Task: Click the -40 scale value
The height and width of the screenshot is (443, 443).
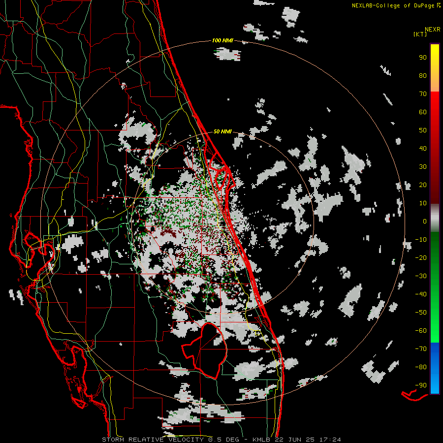Action: pos(421,294)
